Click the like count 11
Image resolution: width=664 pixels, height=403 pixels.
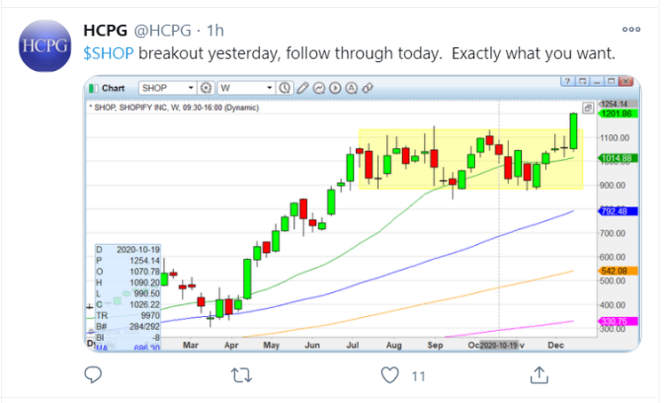418,375
